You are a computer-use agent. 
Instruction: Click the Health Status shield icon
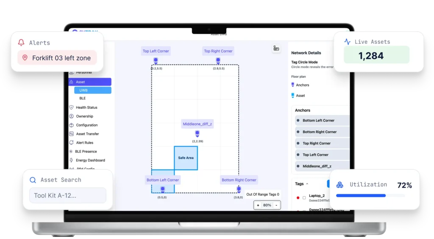click(71, 107)
